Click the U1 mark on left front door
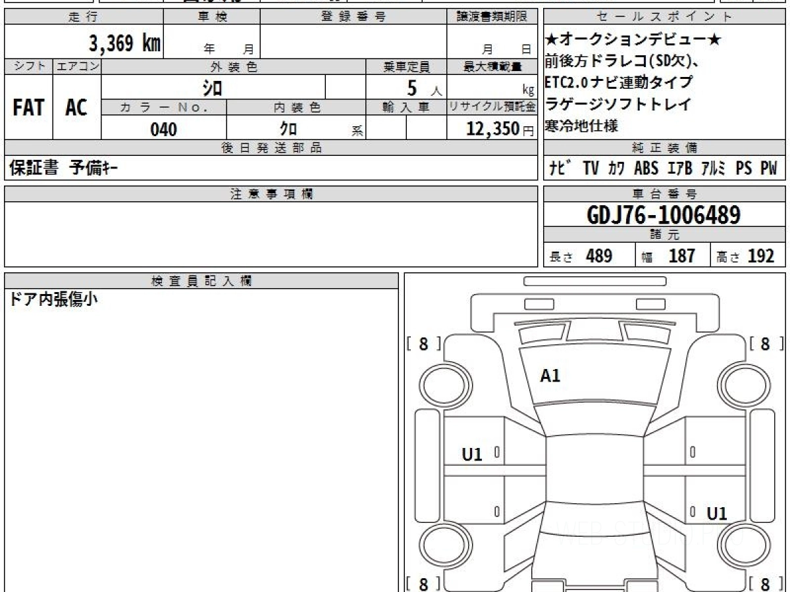The image size is (790, 592). [472, 454]
